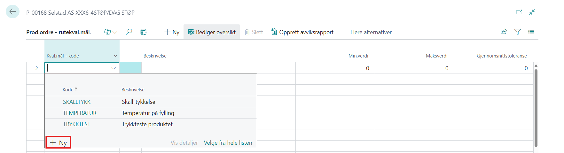Click Velge fra hele listen link

pos(228,143)
